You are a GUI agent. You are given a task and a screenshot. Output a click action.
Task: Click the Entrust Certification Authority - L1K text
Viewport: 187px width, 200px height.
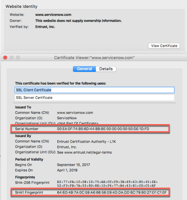(x=86, y=142)
